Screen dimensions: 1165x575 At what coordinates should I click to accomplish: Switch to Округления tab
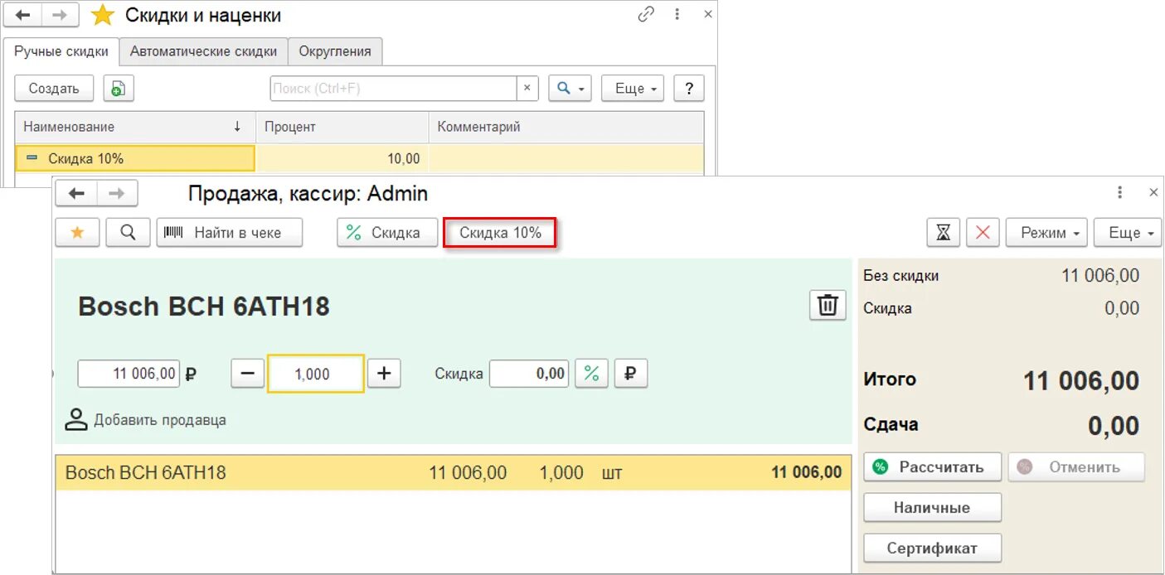click(x=335, y=51)
